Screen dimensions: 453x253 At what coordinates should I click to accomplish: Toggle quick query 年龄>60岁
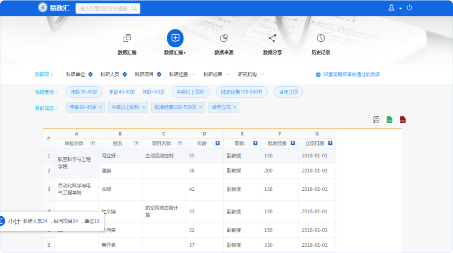[x=154, y=92]
